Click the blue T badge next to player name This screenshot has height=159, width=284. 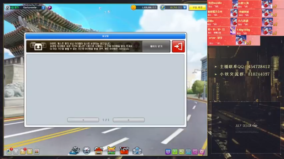43,7
